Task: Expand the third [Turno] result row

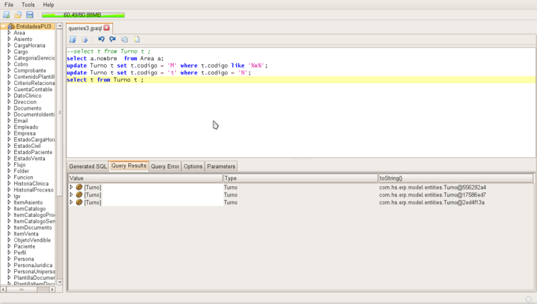Action: point(71,202)
